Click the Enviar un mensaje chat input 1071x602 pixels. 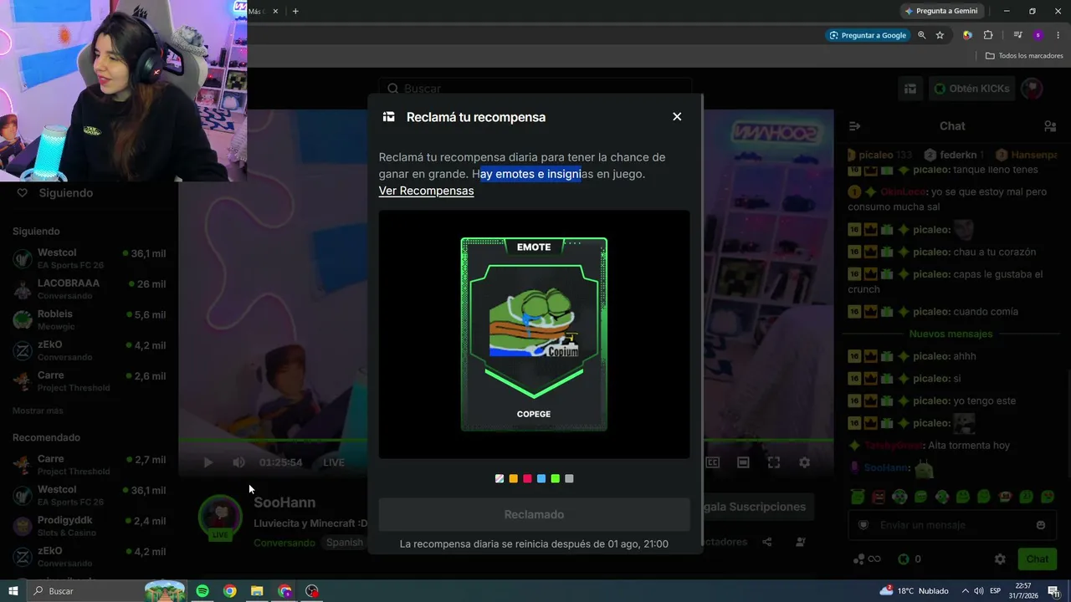(x=952, y=525)
